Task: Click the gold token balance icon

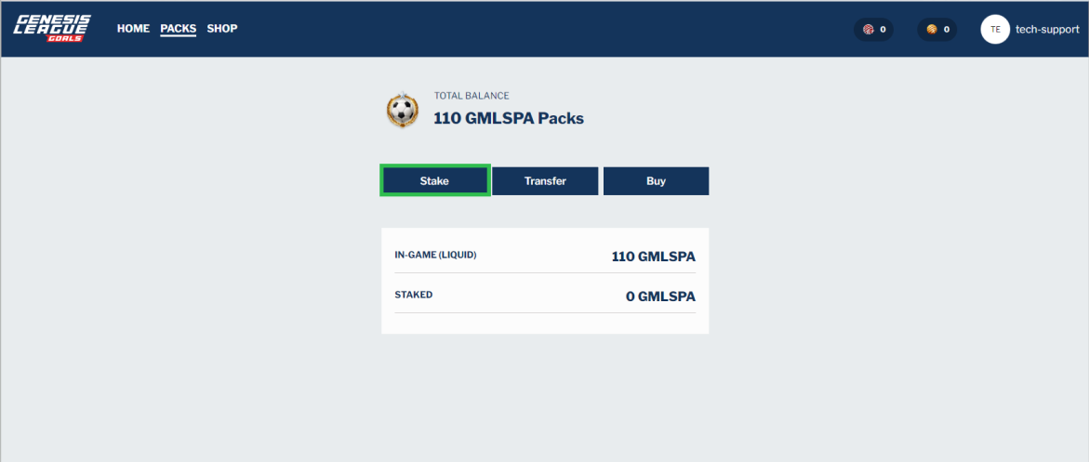Action: click(x=931, y=30)
